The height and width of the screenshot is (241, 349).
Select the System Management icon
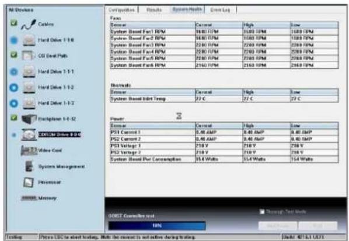(29, 166)
